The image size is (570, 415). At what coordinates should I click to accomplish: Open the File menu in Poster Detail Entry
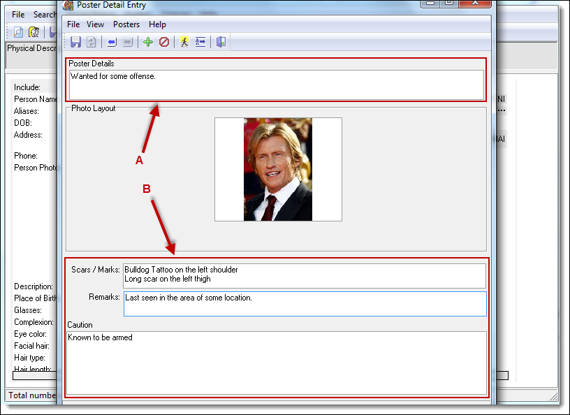[73, 24]
